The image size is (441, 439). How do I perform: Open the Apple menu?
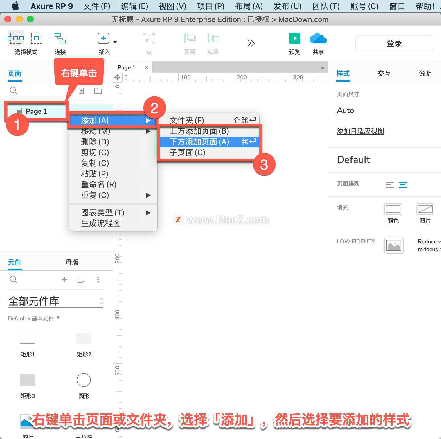15,6
